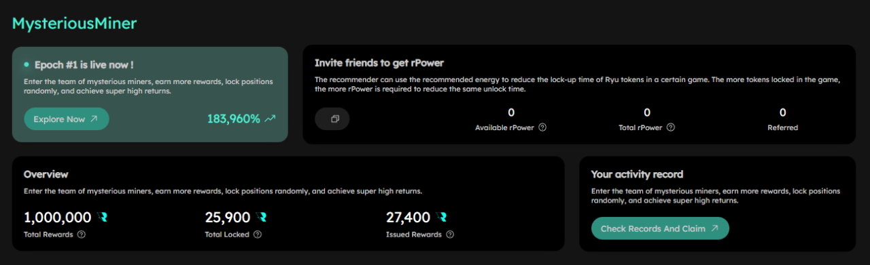The image size is (870, 265).
Task: Click the 183,960% return figure
Action: 234,119
